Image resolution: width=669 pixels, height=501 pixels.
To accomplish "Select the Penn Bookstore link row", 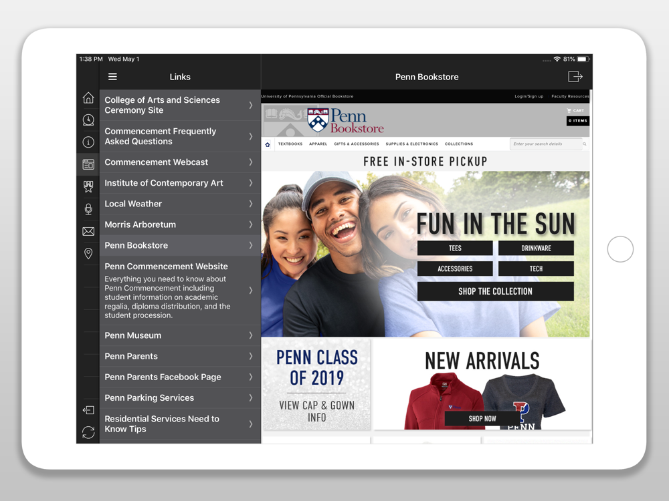I will click(180, 245).
